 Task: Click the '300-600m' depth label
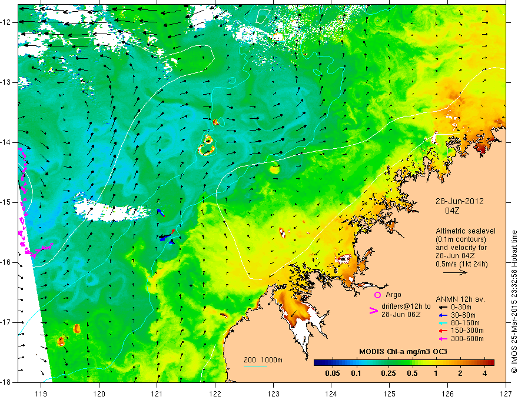tap(467, 339)
